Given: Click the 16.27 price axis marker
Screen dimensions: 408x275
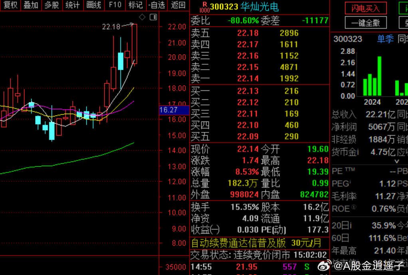Looking at the screenshot, I should coord(174,110).
